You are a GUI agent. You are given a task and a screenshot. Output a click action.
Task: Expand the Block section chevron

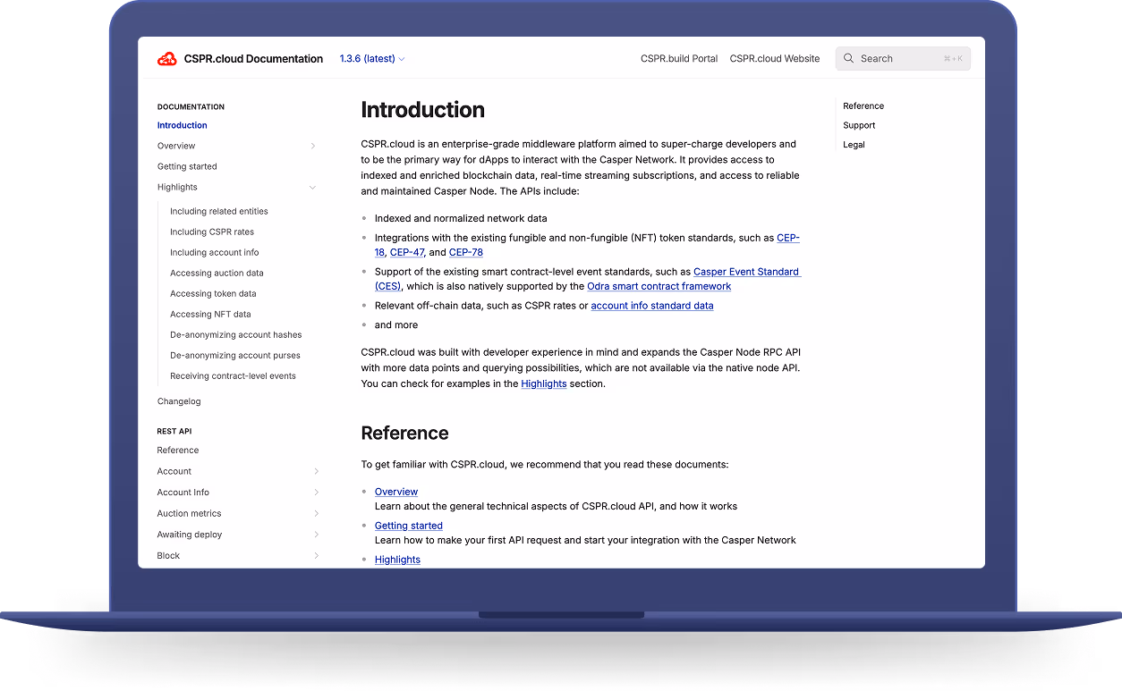click(317, 556)
